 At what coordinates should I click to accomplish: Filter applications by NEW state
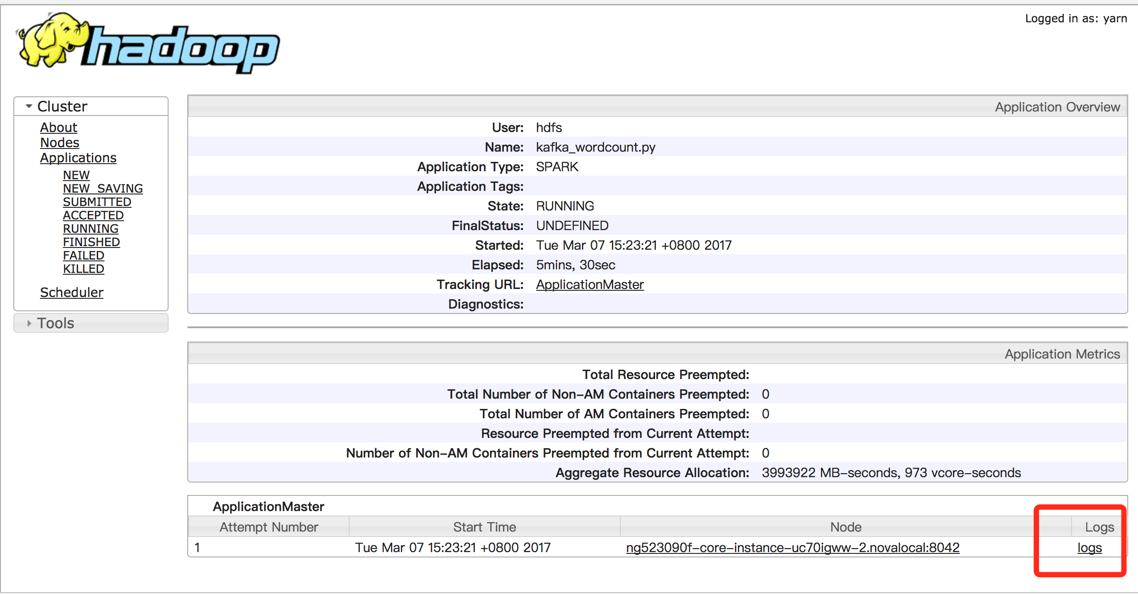(76, 175)
